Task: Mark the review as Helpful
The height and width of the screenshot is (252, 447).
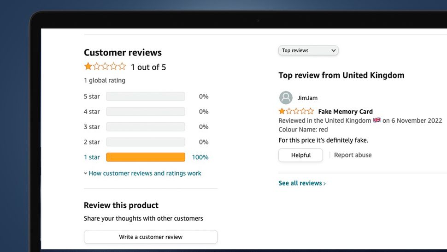Action: click(x=300, y=155)
